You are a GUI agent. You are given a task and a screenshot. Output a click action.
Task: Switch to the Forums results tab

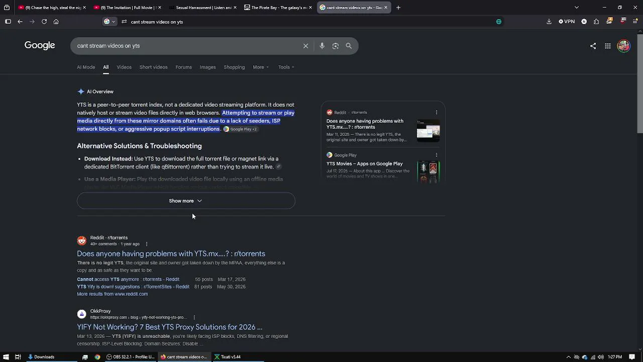pyautogui.click(x=183, y=67)
